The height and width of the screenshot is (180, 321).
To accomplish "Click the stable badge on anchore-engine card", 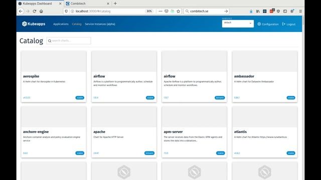I will tap(80, 153).
